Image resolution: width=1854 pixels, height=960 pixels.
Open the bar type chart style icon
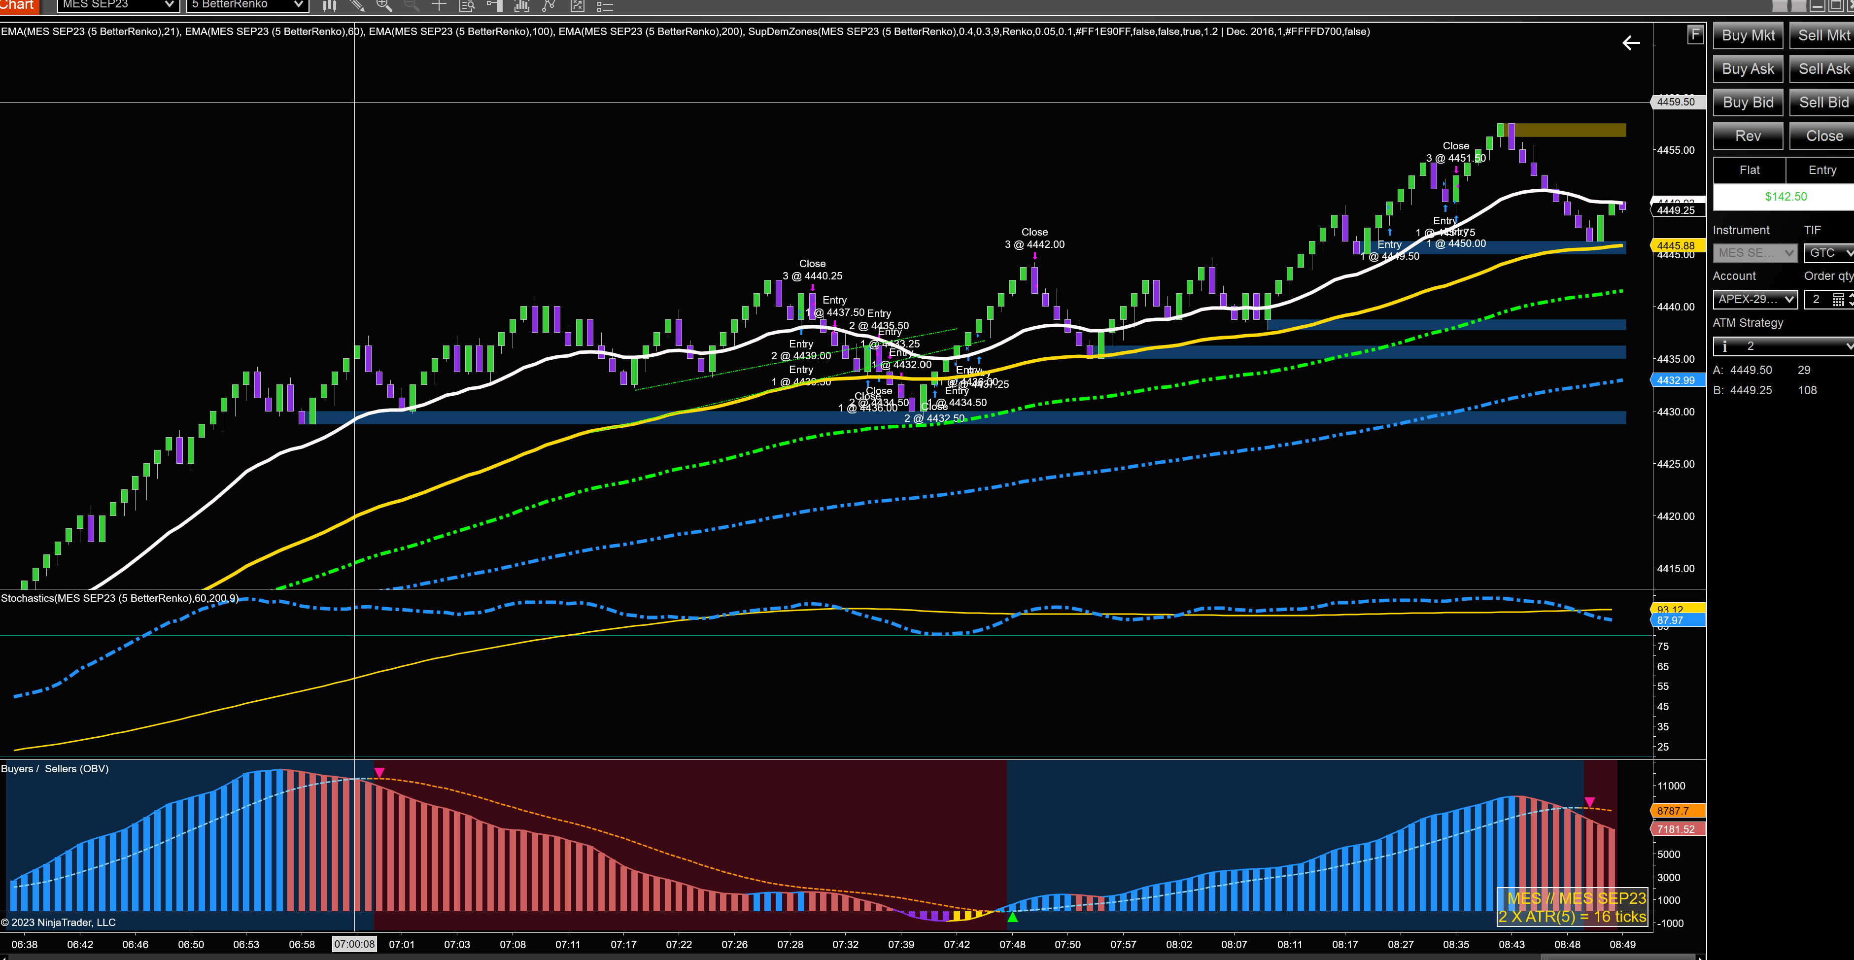pyautogui.click(x=330, y=6)
